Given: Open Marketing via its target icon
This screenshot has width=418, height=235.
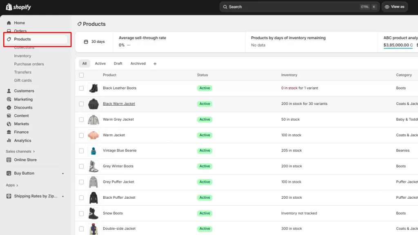Looking at the screenshot, I should pos(9,99).
